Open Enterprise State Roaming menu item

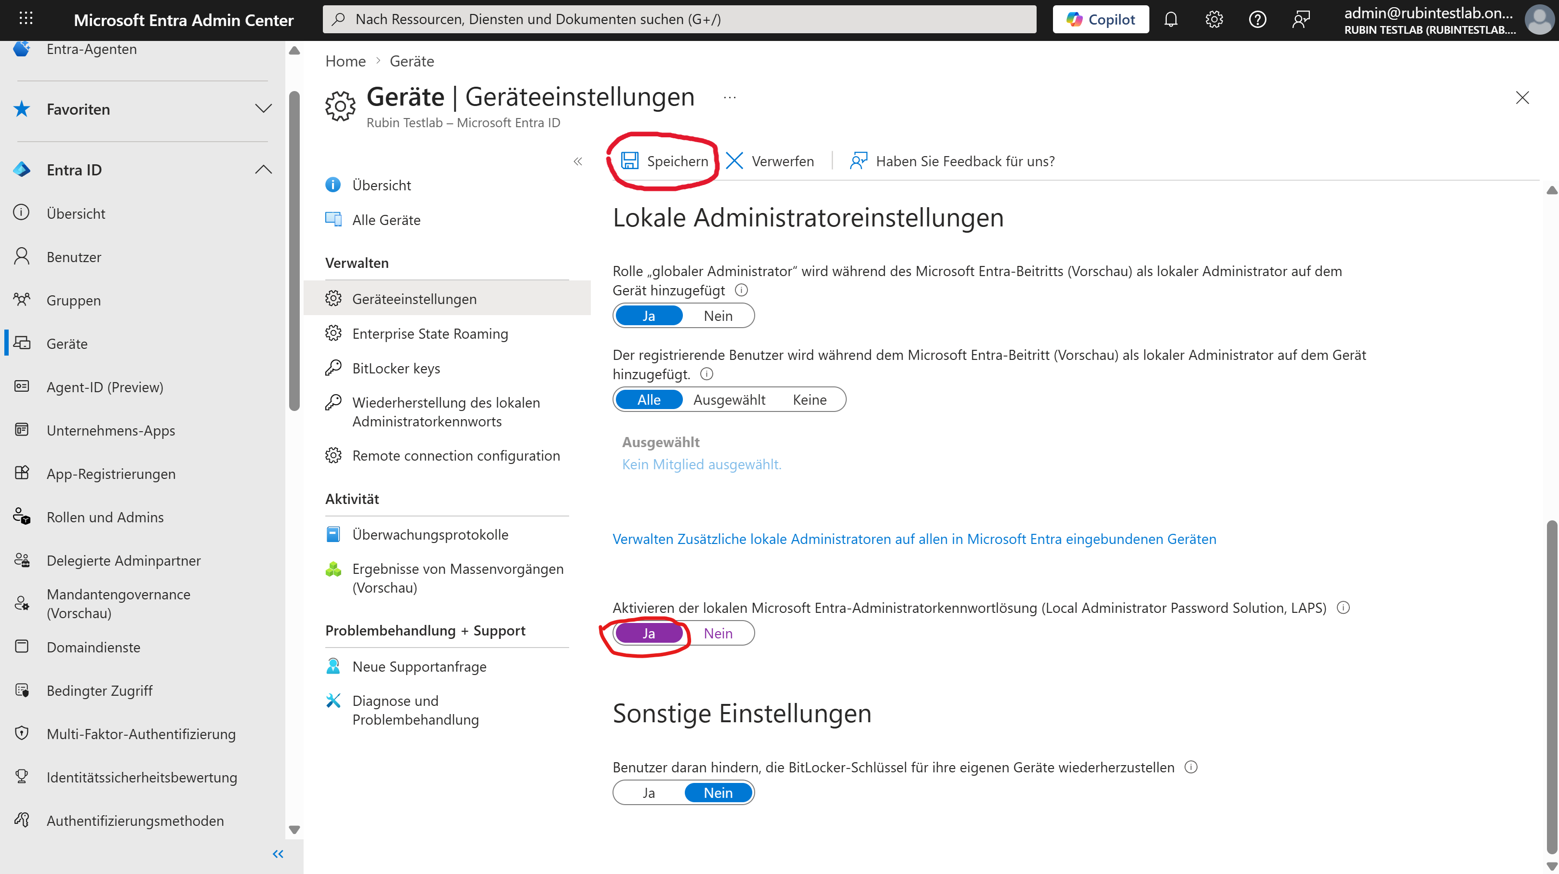[x=430, y=333]
